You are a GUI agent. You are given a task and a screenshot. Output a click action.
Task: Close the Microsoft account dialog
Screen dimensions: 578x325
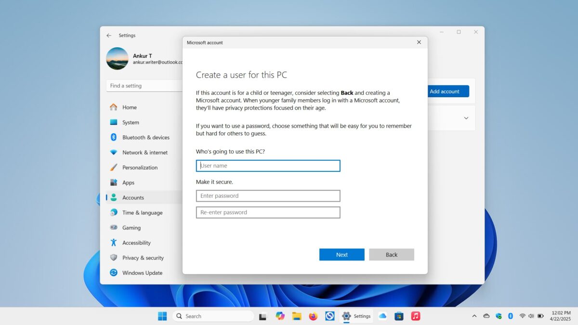pos(419,42)
